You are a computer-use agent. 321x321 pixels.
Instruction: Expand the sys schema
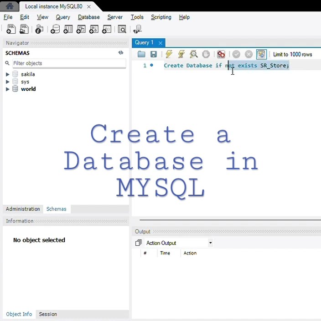point(8,82)
